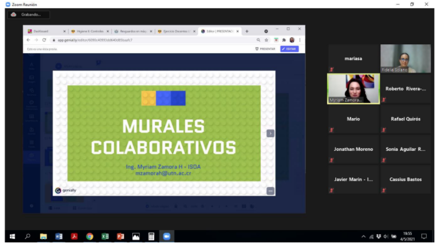
Task: Click the blue EDITAR button
Action: tap(289, 49)
